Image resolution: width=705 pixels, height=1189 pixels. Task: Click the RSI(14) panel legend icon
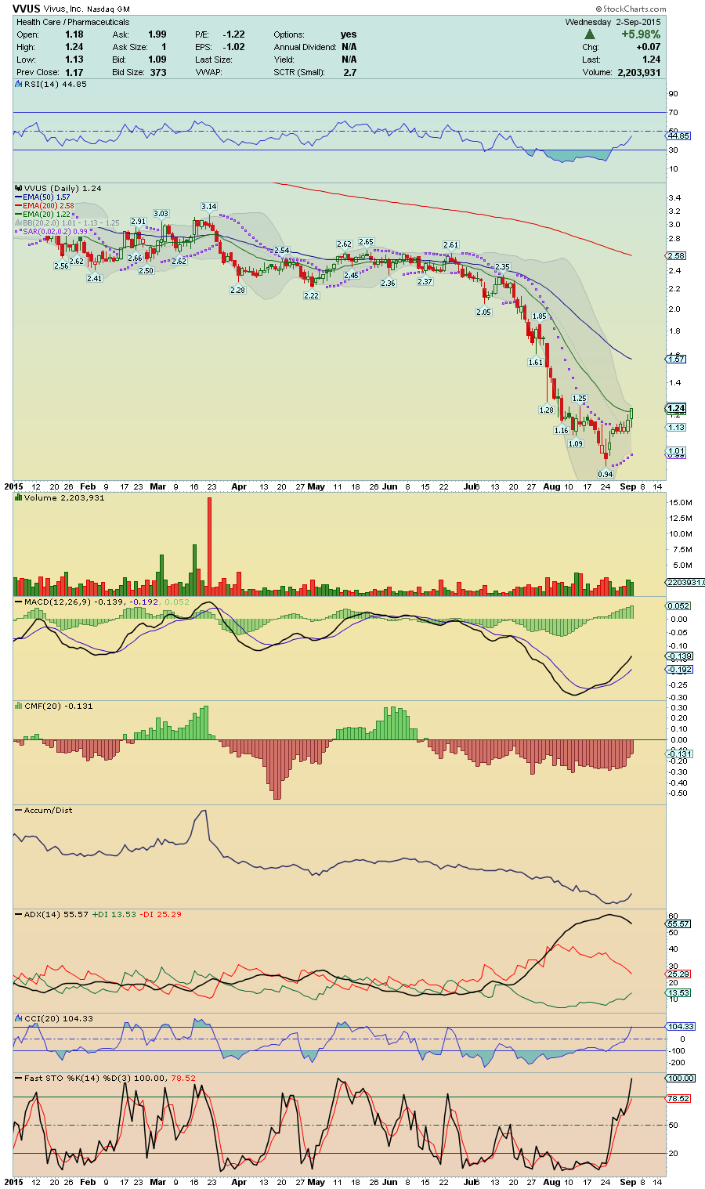pyautogui.click(x=20, y=84)
